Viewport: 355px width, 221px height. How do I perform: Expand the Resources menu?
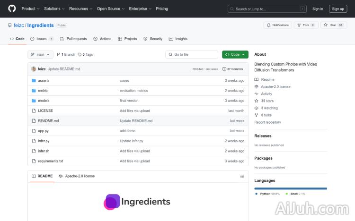[80, 8]
